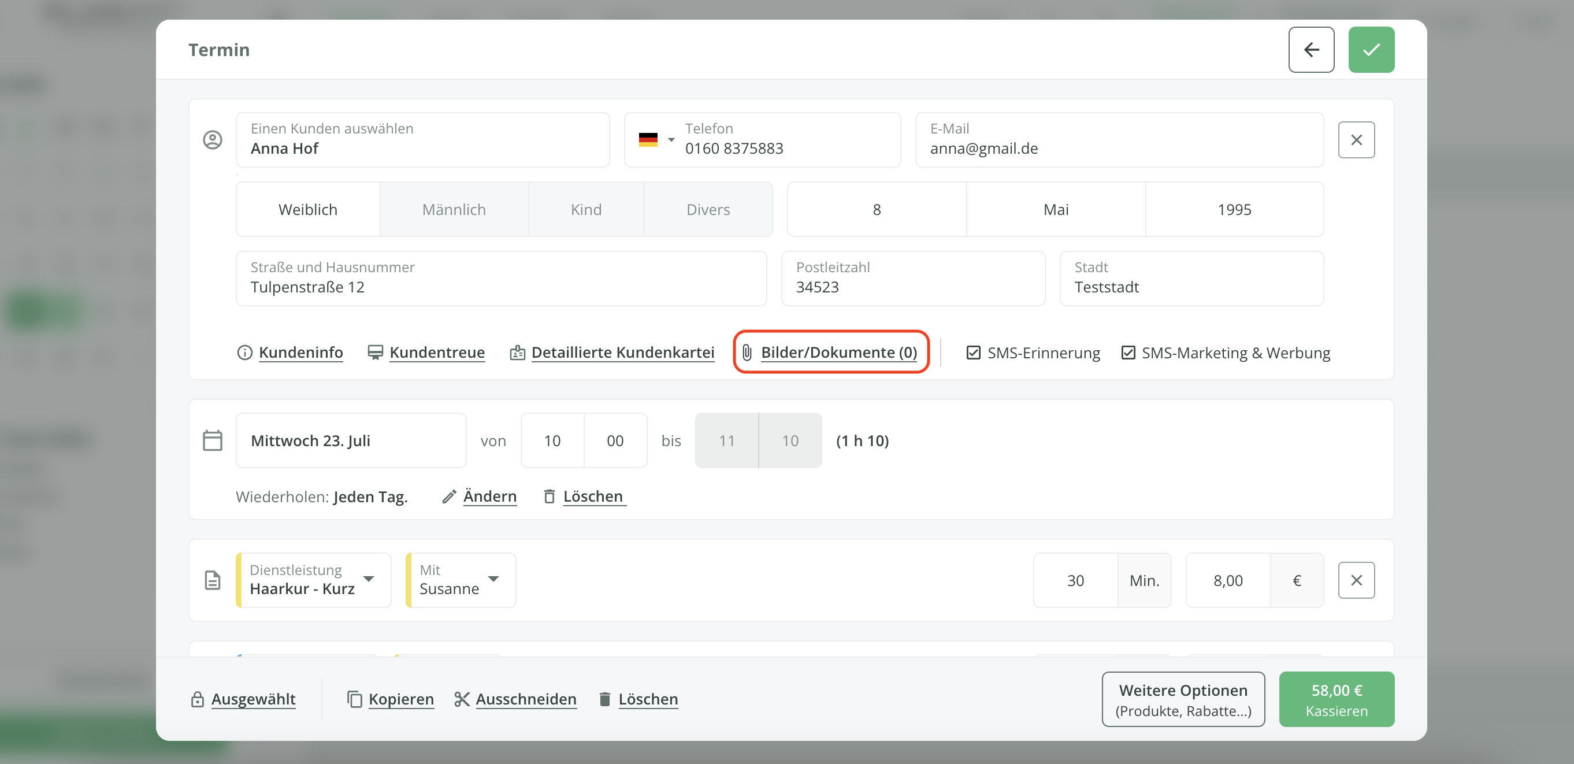
Task: Click the calendar icon beside date
Action: pos(212,440)
